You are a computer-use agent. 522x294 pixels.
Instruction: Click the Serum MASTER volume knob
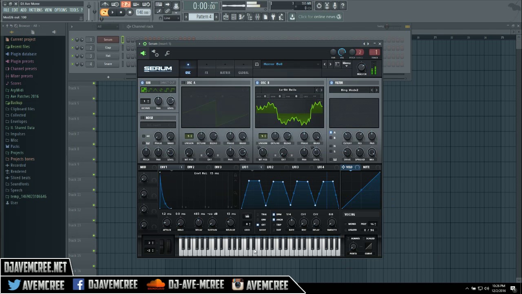tap(361, 67)
